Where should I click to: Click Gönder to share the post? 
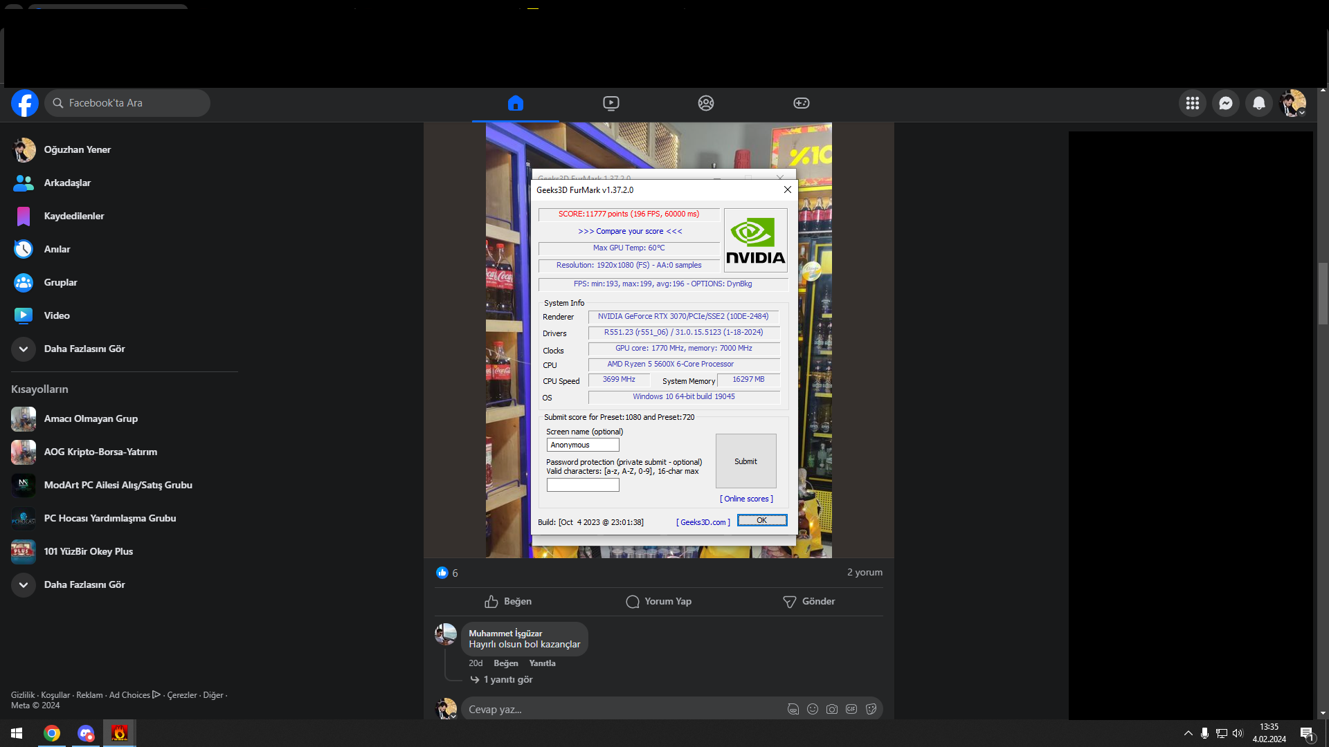coord(808,602)
